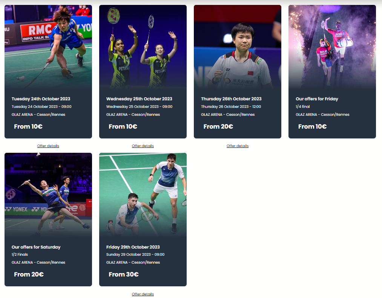
Task: Open the 'Our offers for Friday' heading
Action: click(x=317, y=99)
